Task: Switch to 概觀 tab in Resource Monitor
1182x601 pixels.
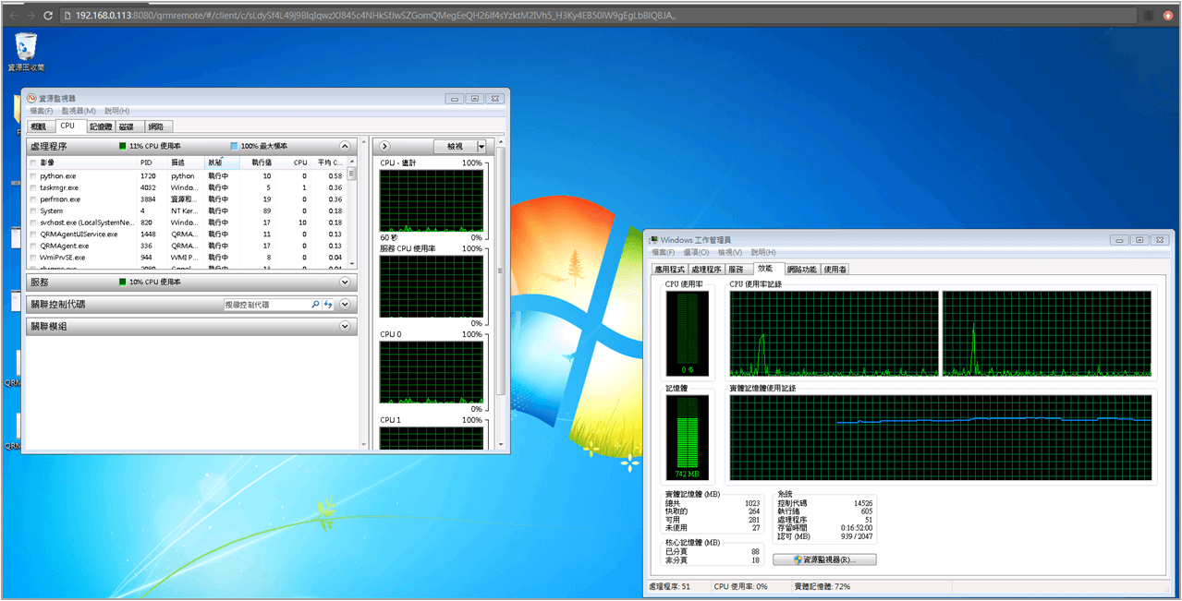Action: [40, 126]
